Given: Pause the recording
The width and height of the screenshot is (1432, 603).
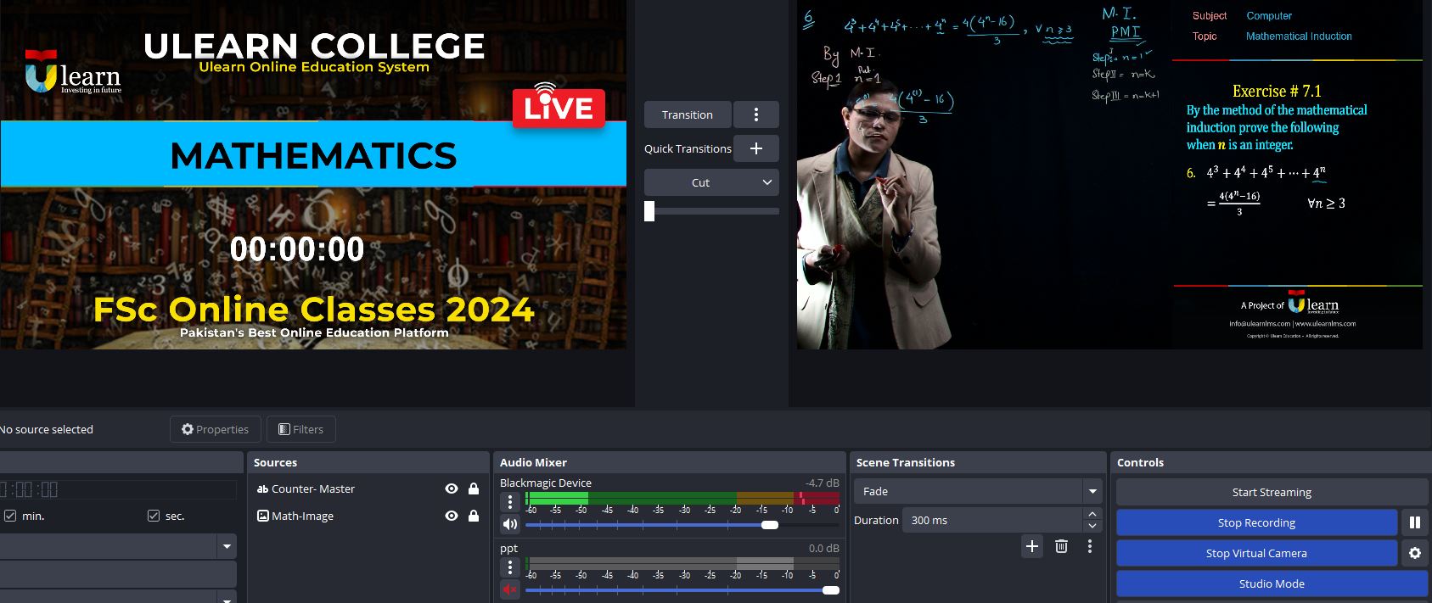Looking at the screenshot, I should click(1414, 522).
